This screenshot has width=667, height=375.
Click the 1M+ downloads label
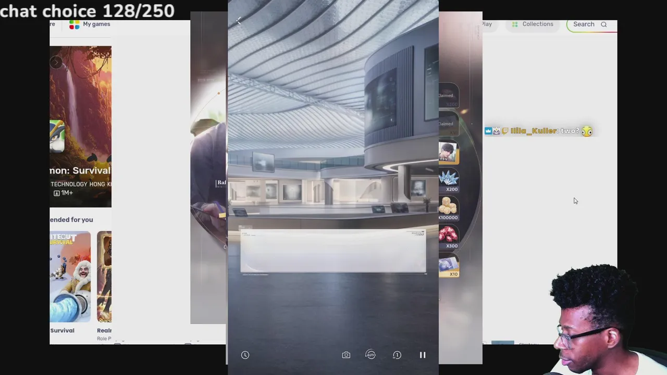pyautogui.click(x=64, y=193)
